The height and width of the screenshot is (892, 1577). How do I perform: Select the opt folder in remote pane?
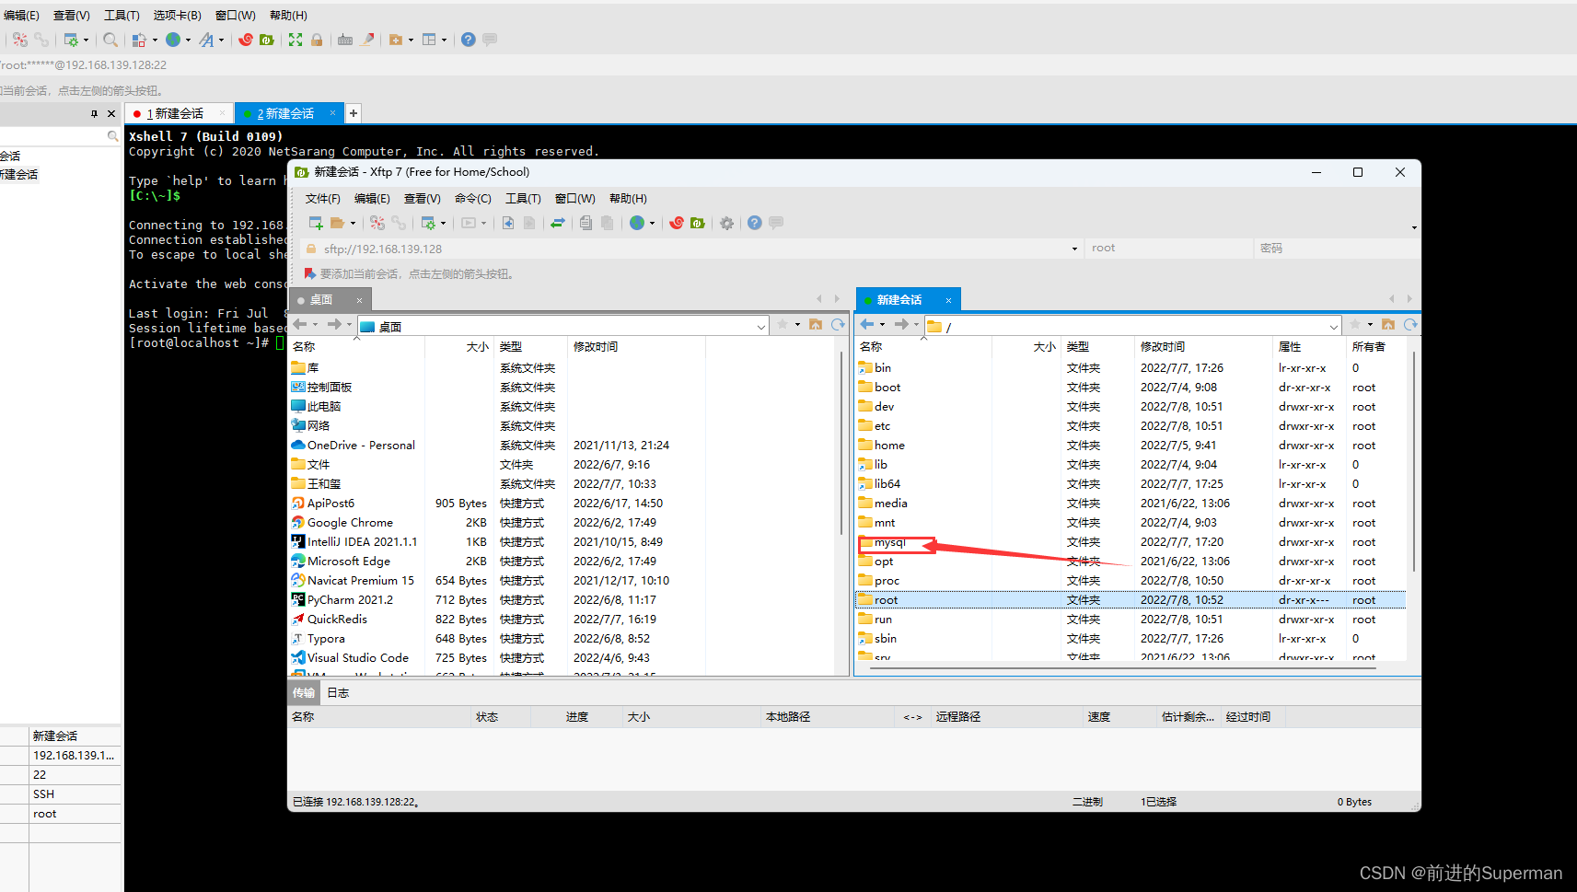(884, 562)
